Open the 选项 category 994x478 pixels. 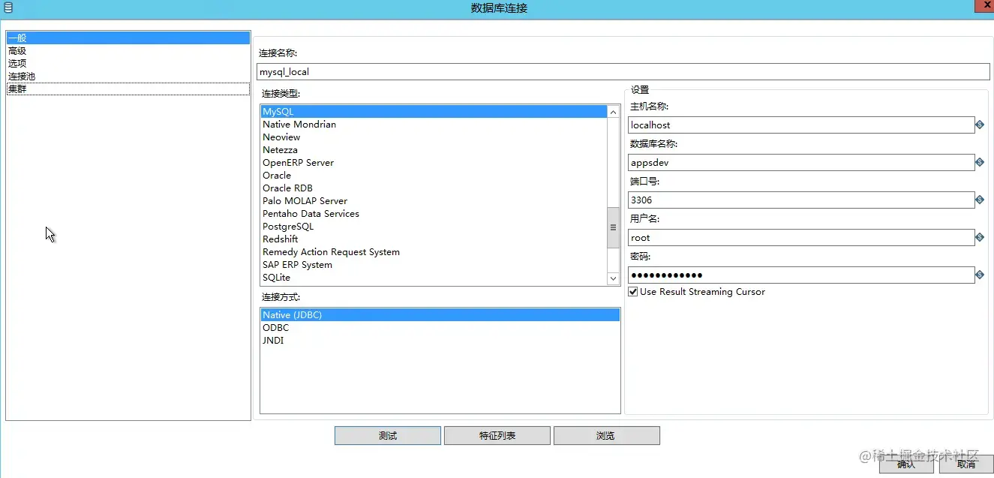coord(128,63)
